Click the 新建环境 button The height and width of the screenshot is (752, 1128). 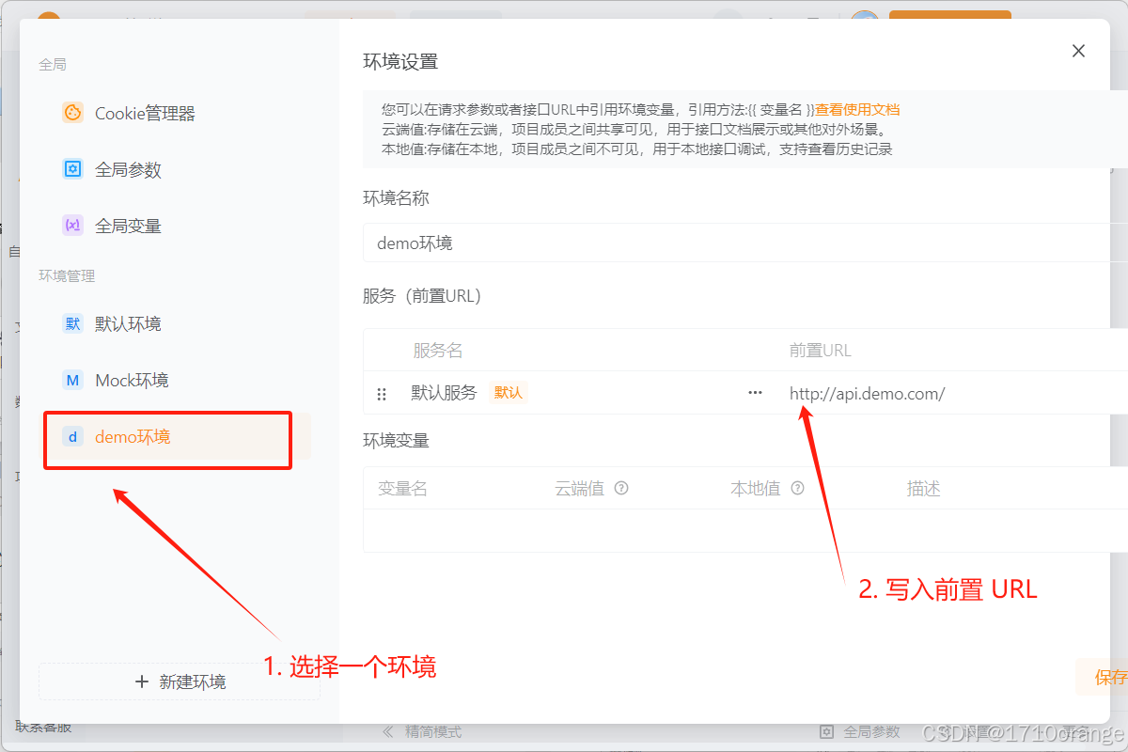[x=179, y=681]
